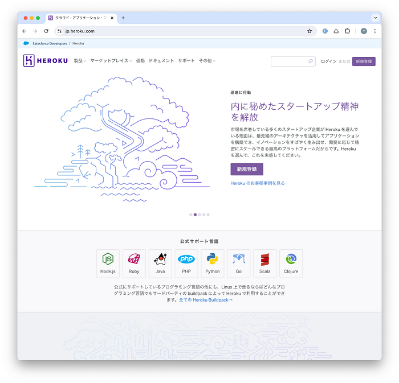The width and height of the screenshot is (399, 383).
Task: Focus the site search input field
Action: pyautogui.click(x=293, y=61)
